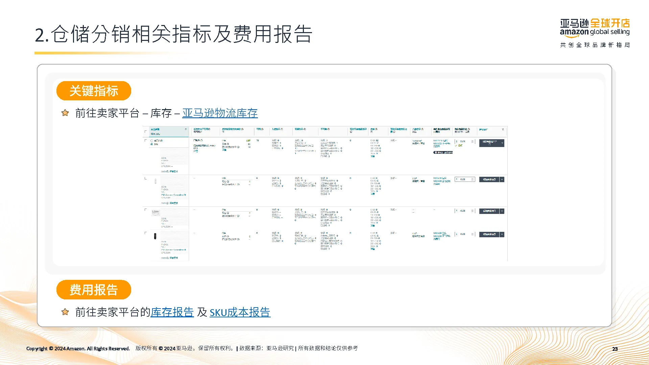
Task: Expand fourth row's action button dropdown arrow
Action: pos(502,234)
